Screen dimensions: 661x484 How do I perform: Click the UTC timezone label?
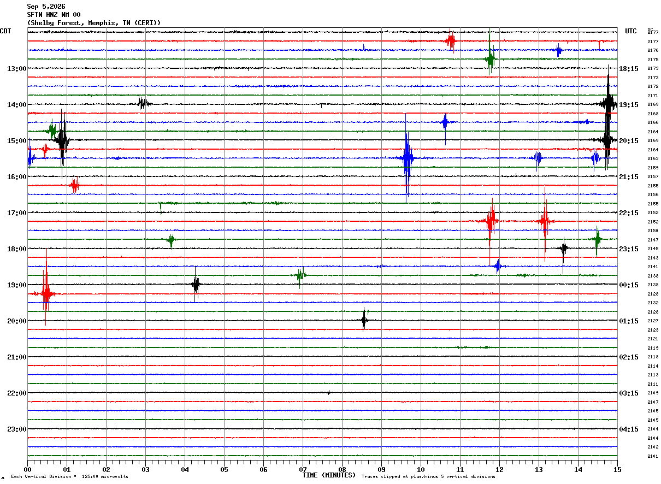coord(631,31)
